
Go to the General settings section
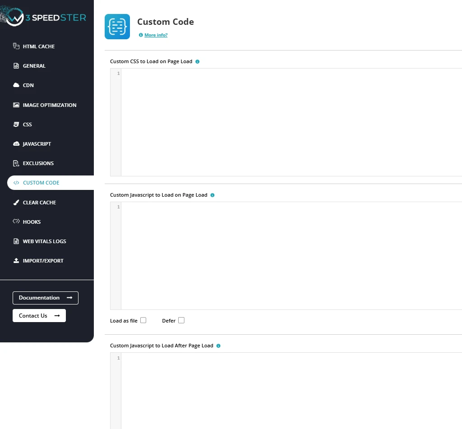(x=34, y=66)
